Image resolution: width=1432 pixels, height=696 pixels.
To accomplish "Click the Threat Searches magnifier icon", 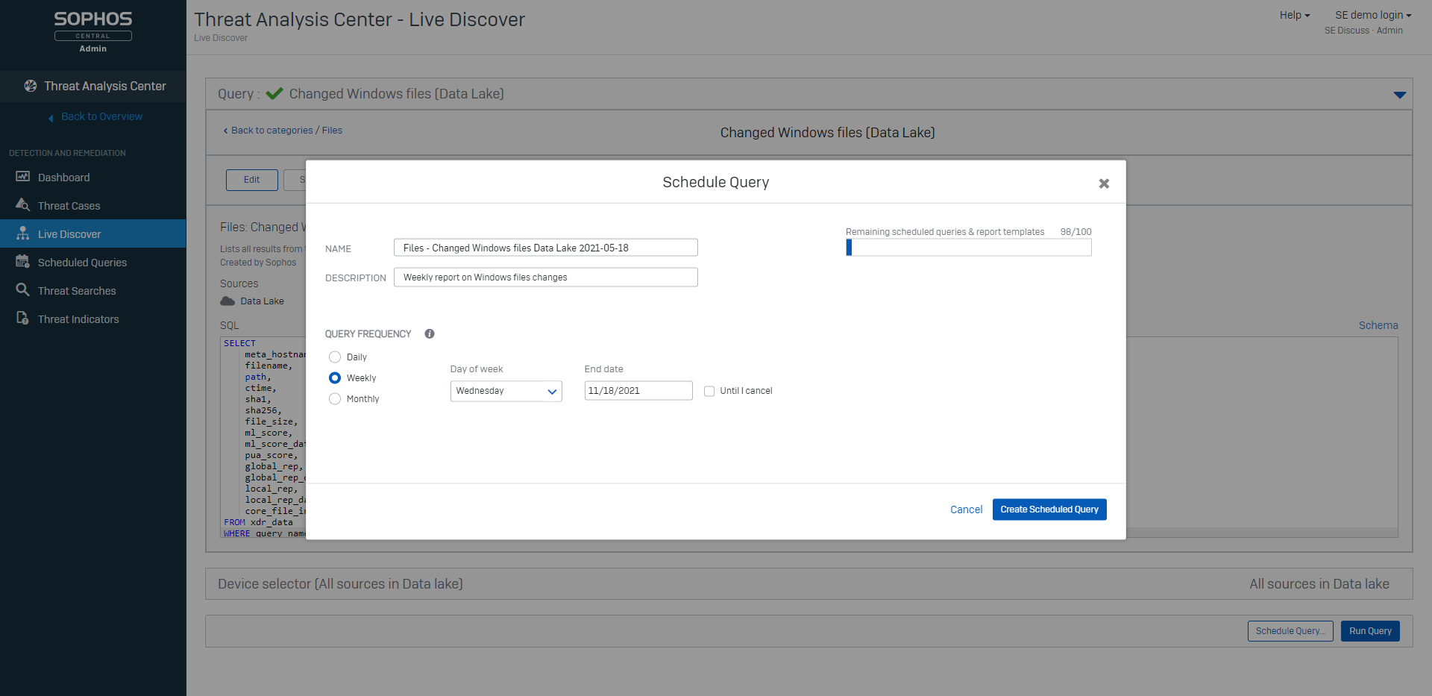I will point(23,290).
